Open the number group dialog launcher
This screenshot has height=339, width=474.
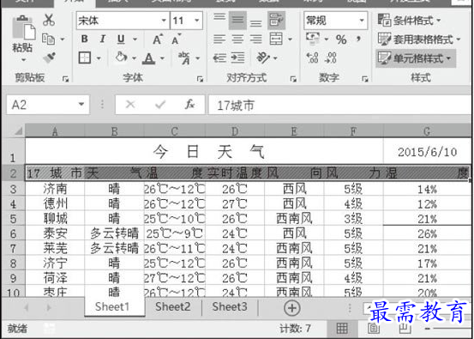pyautogui.click(x=365, y=79)
